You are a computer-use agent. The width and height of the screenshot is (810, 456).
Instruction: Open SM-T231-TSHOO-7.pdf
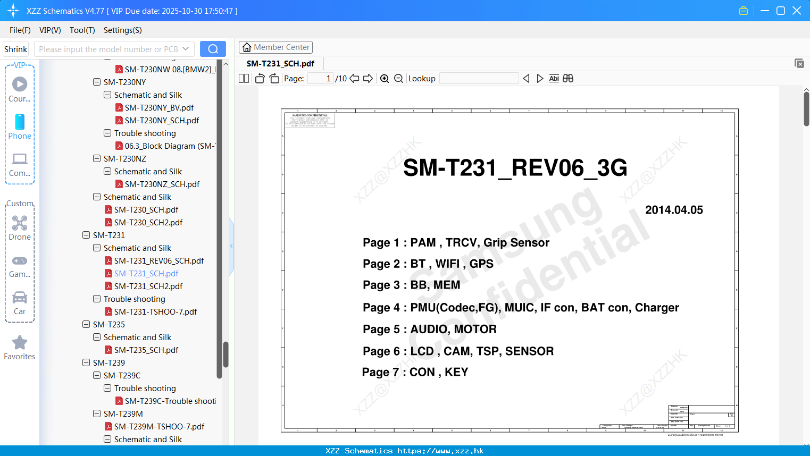155,311
